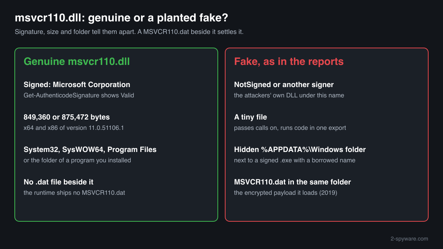The height and width of the screenshot is (249, 443).
Task: Click 'NotSigned or another signer' text
Action: click(x=284, y=84)
